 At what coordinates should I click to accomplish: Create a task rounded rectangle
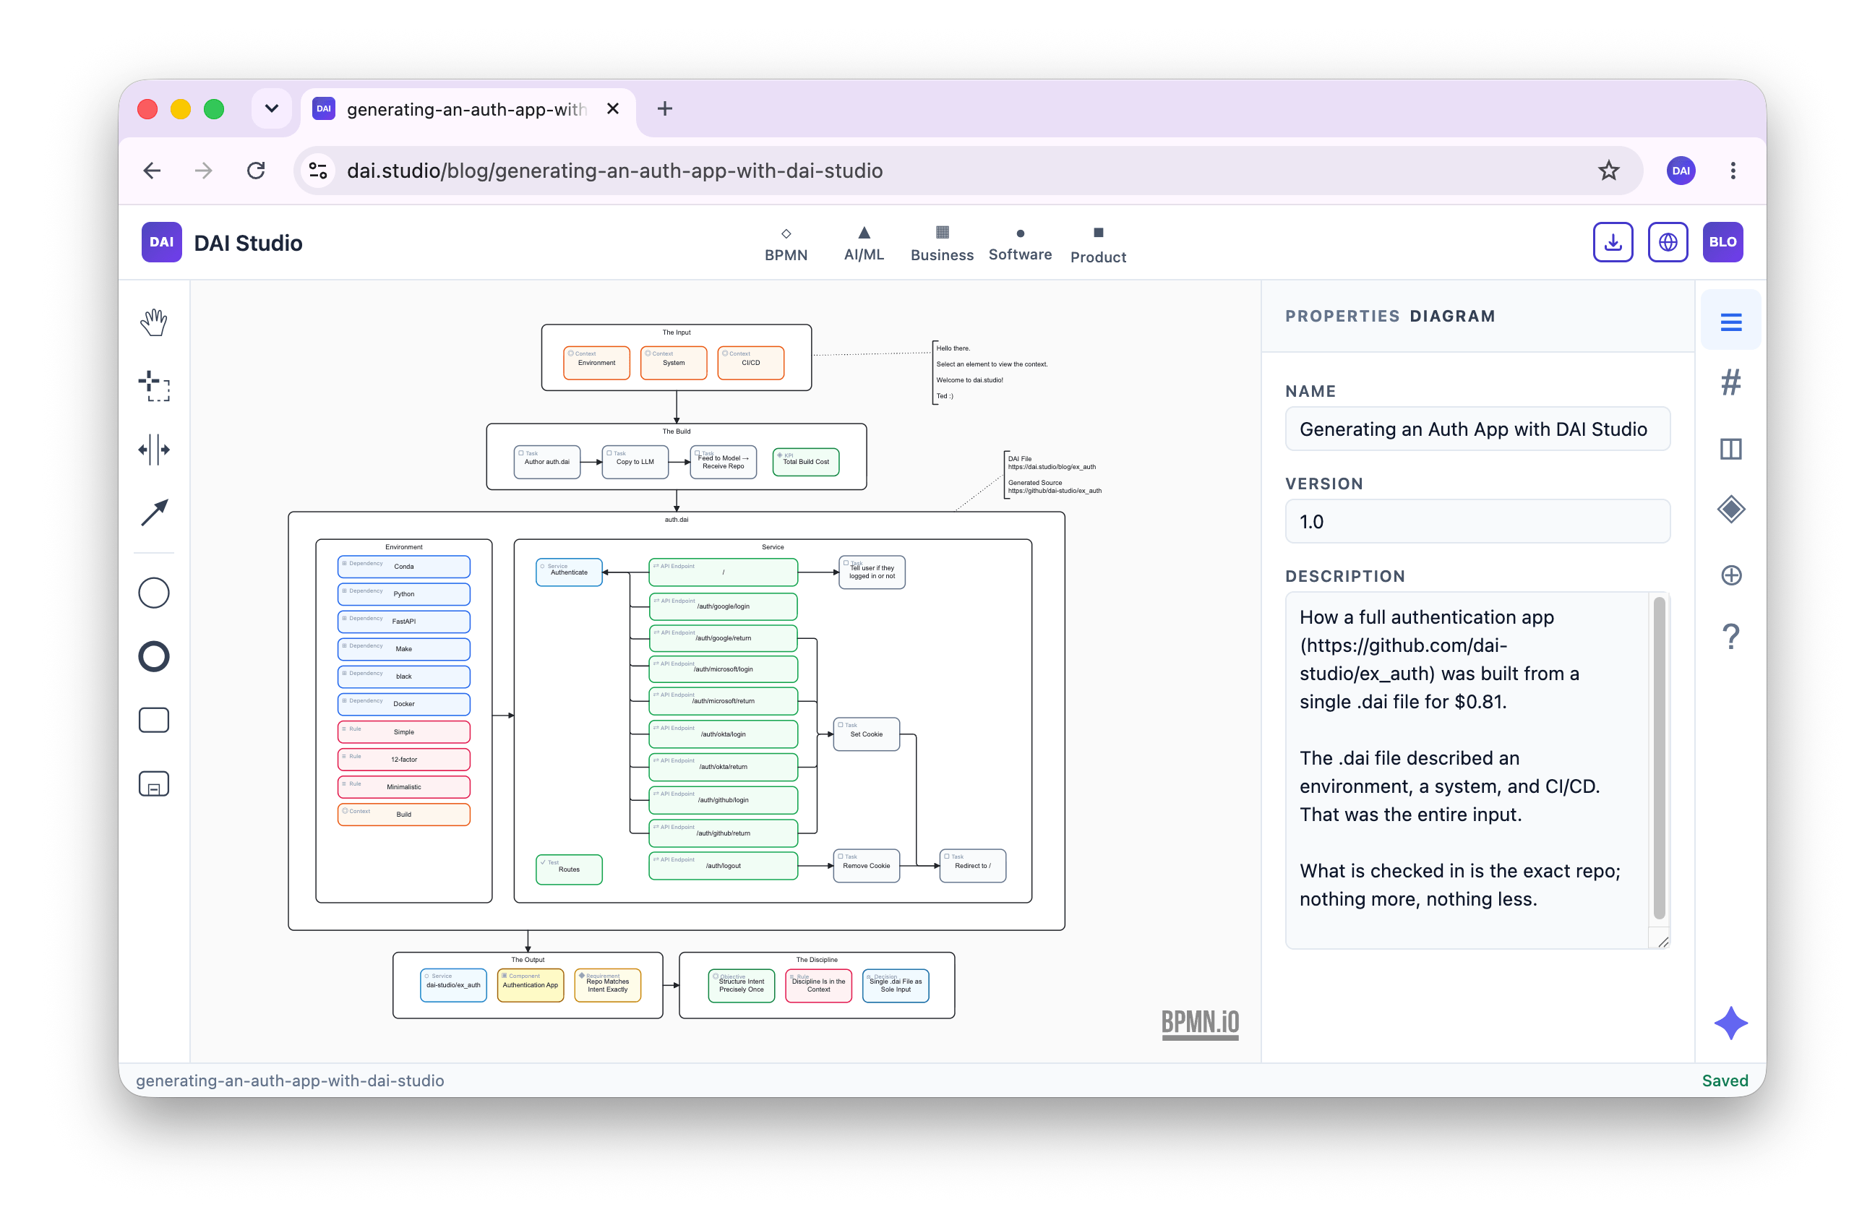click(154, 721)
